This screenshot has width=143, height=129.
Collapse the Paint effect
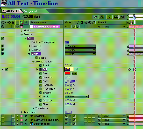(25, 38)
